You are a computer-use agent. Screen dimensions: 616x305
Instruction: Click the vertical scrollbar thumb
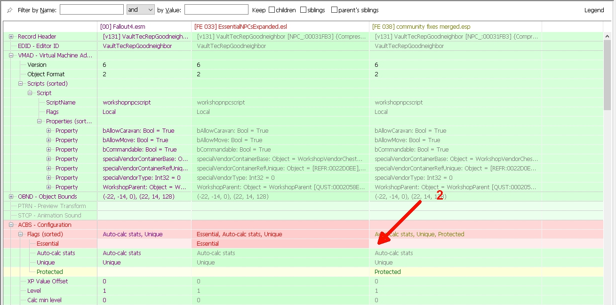coord(608,71)
